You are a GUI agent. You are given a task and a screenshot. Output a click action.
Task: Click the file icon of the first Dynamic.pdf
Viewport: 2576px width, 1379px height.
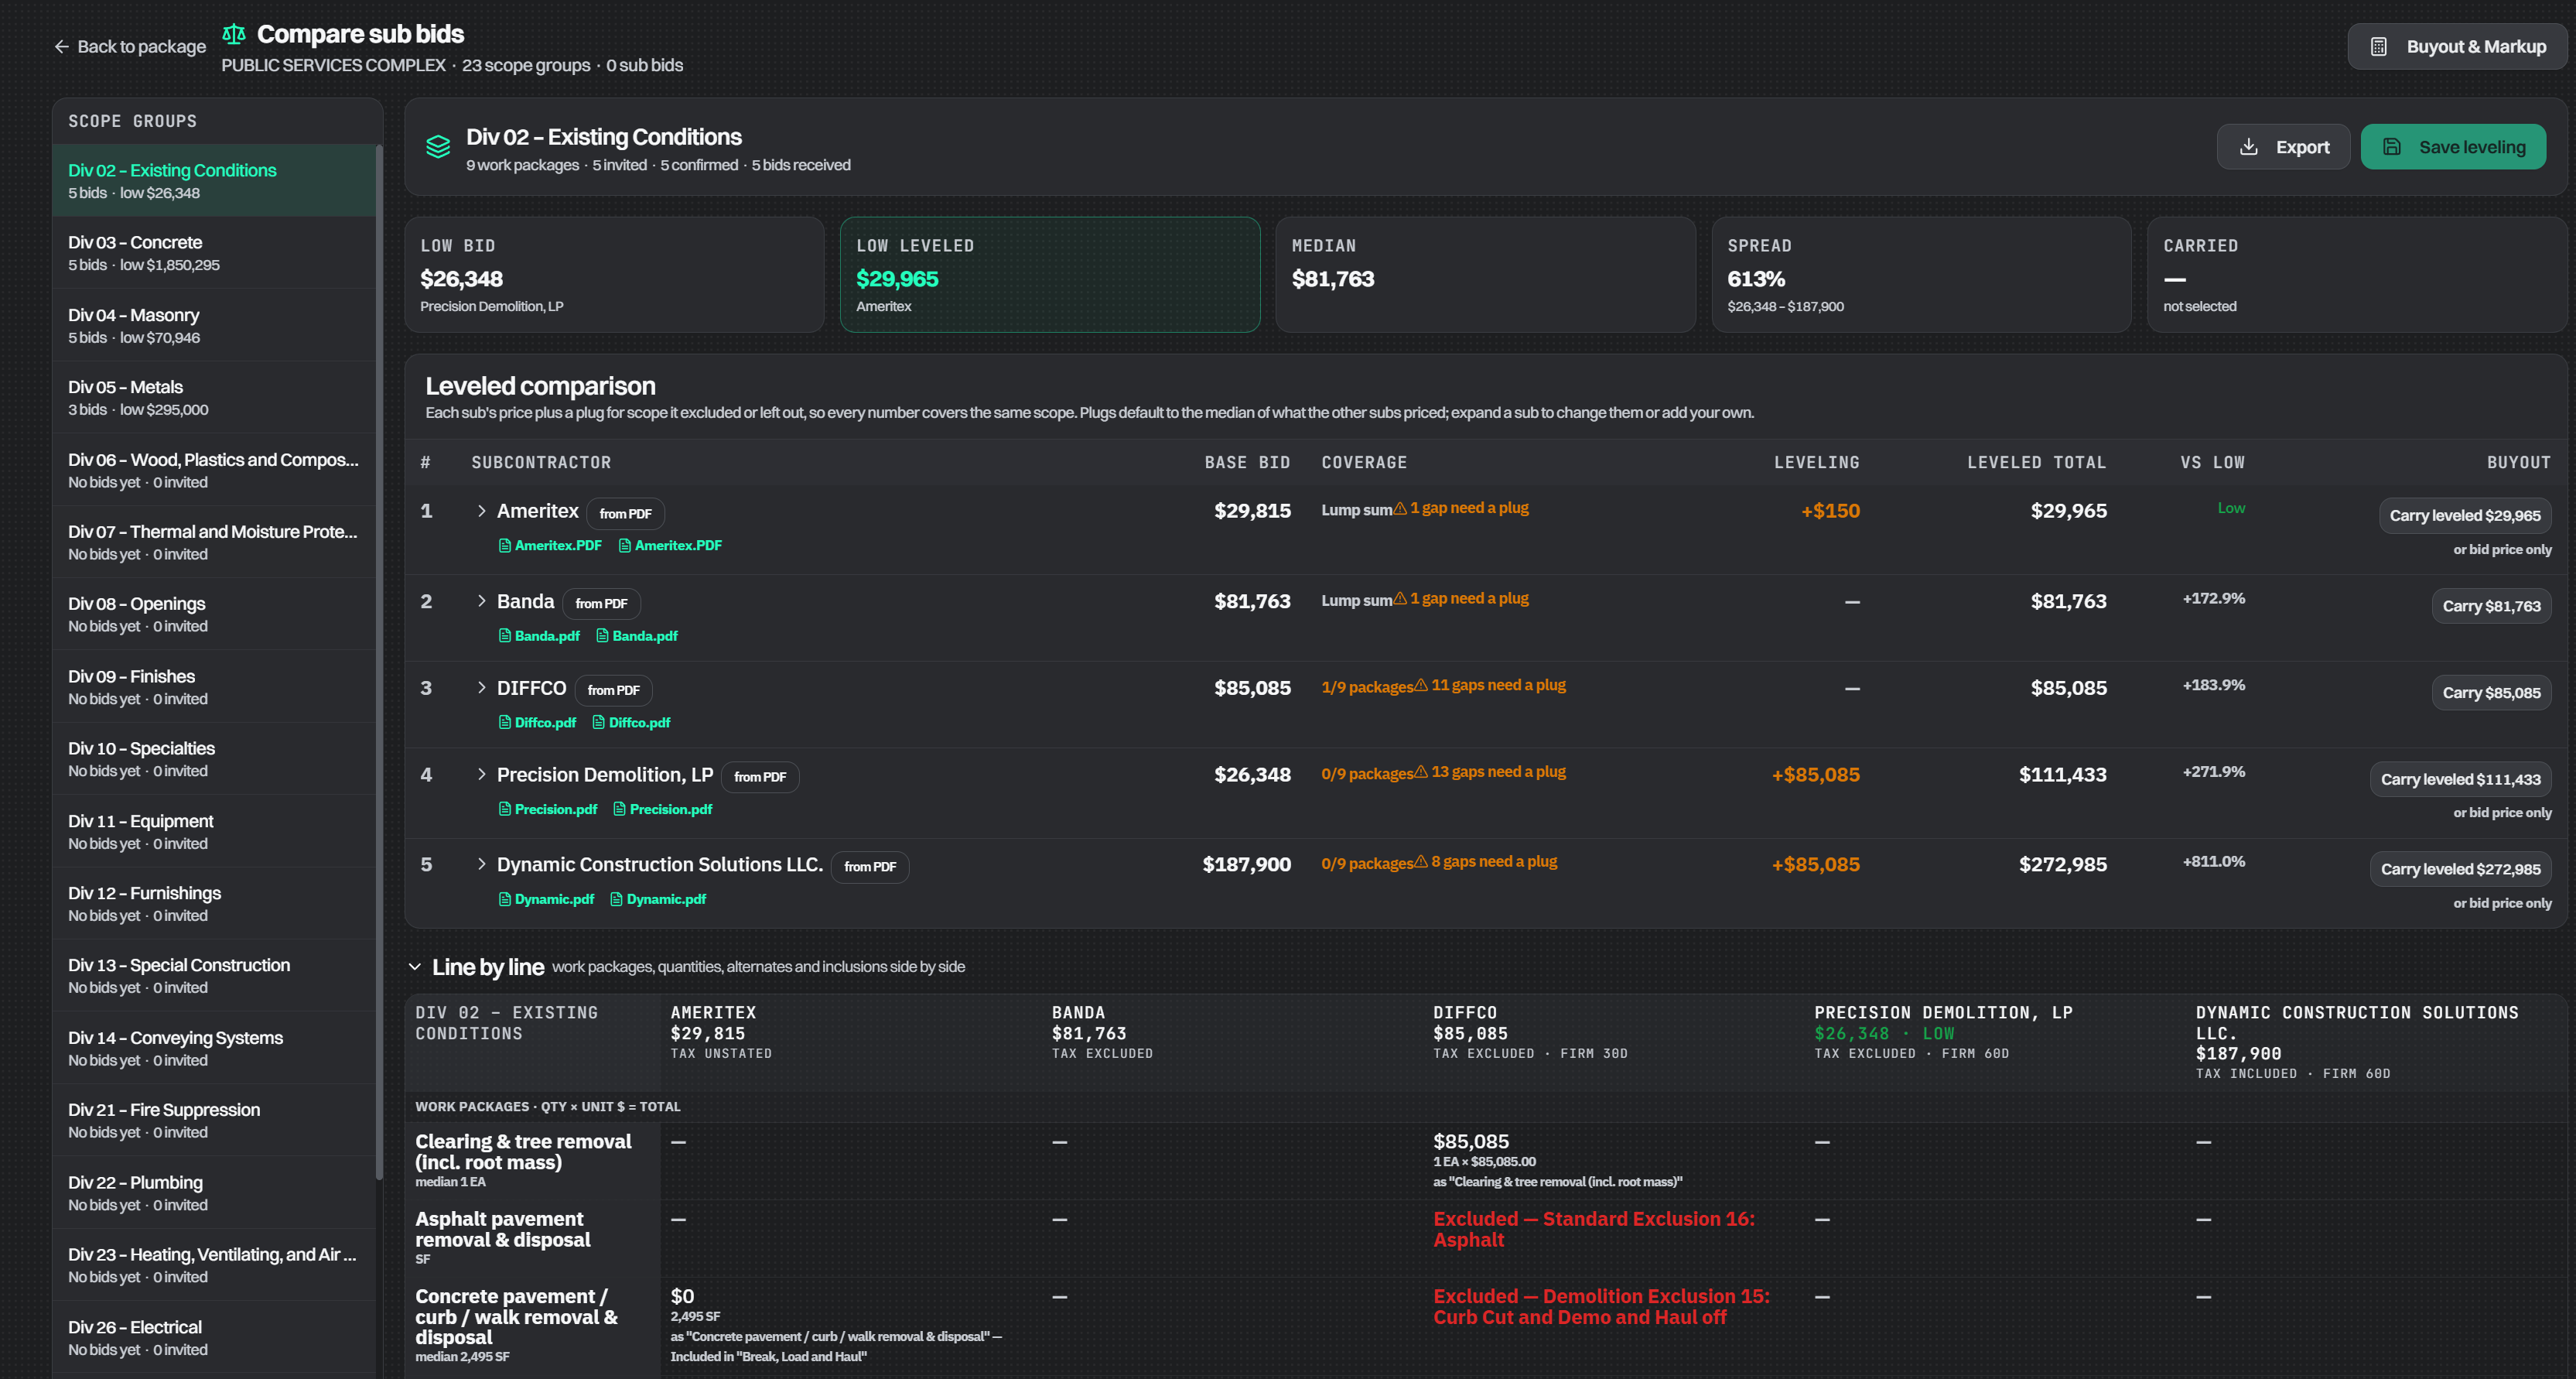coord(505,900)
